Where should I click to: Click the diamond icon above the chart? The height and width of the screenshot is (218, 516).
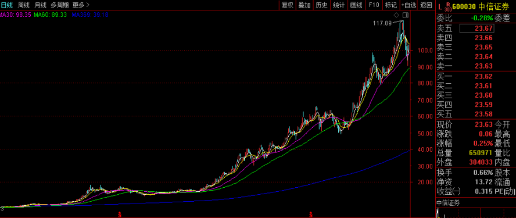coord(396,15)
